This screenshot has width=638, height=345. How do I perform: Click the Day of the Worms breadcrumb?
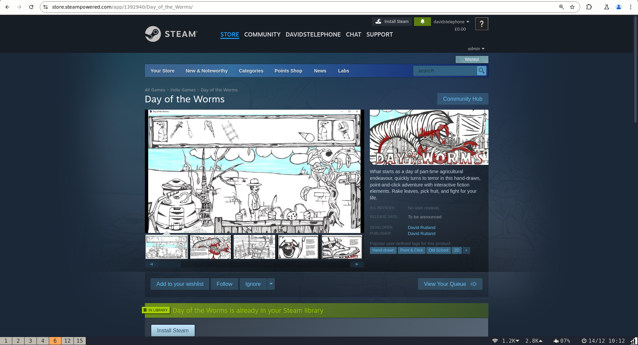coord(219,90)
